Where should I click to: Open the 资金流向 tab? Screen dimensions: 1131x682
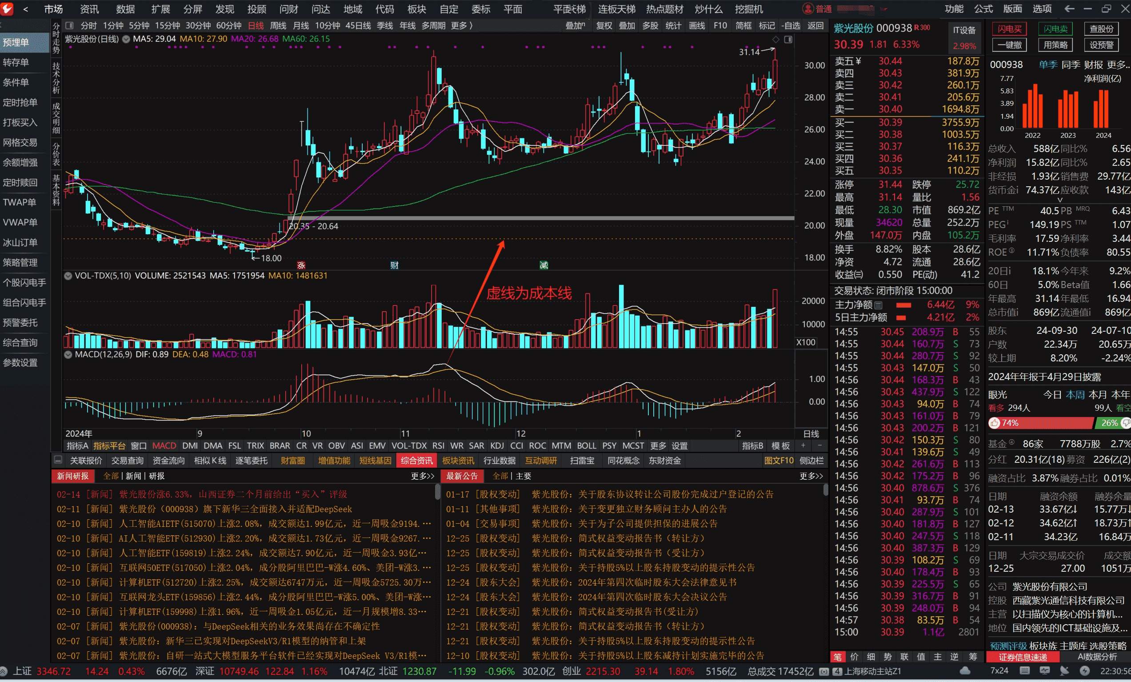168,461
